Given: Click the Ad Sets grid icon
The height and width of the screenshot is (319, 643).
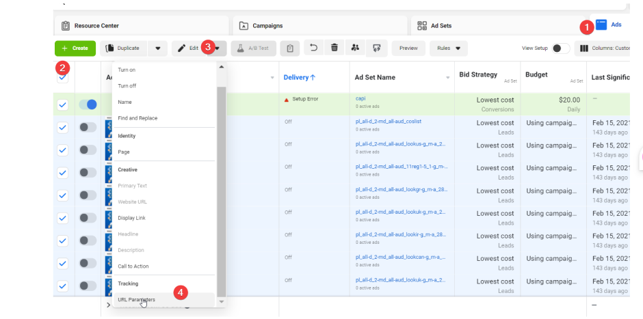Looking at the screenshot, I should pyautogui.click(x=422, y=26).
